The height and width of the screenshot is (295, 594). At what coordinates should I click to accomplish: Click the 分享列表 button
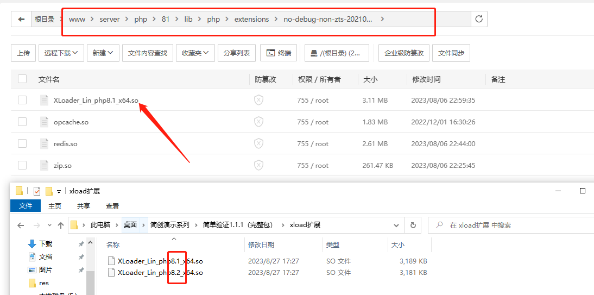pyautogui.click(x=237, y=53)
